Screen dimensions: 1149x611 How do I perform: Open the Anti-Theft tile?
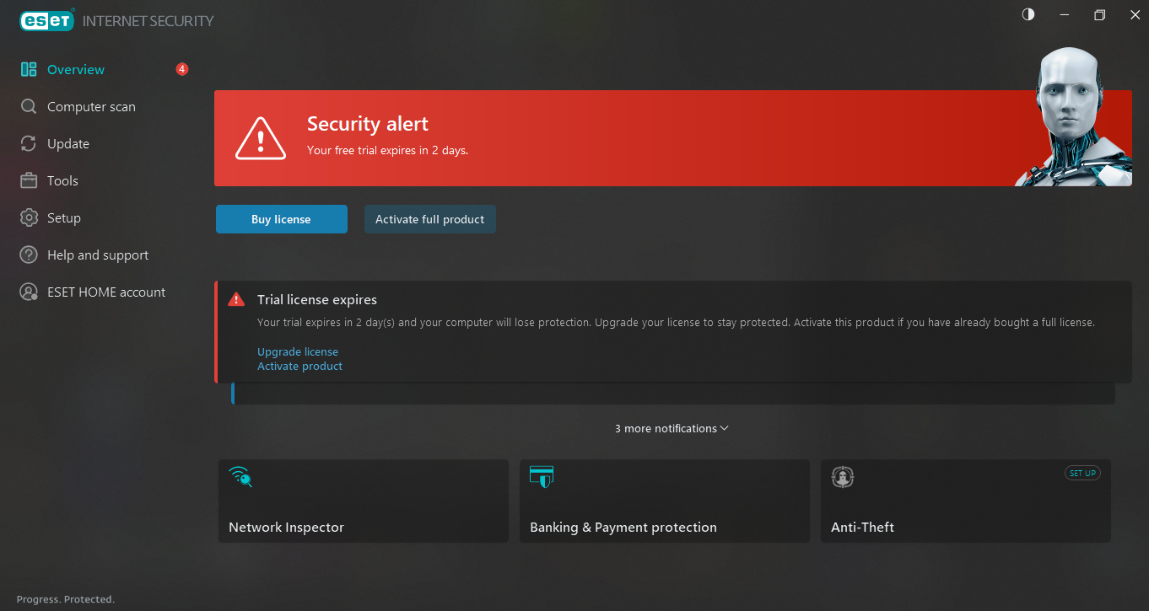pyautogui.click(x=966, y=501)
